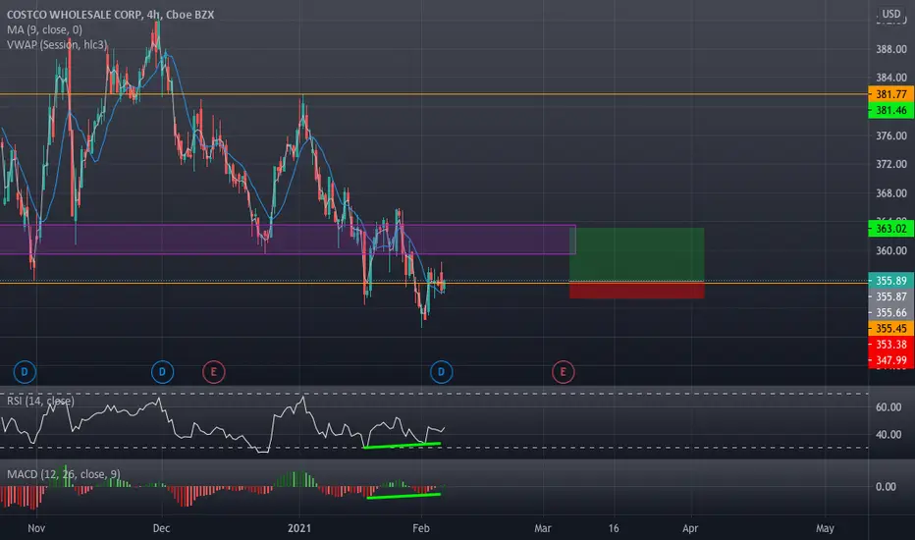Click the USD currency button
Screen dimensions: 915x540
pyautogui.click(x=890, y=14)
